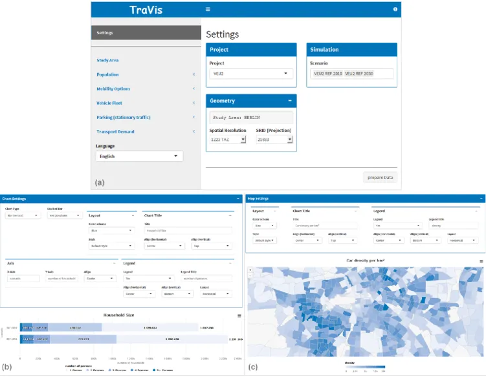Click the Scenario selection input field
Viewport: 486px width, 377px height.
(352, 74)
